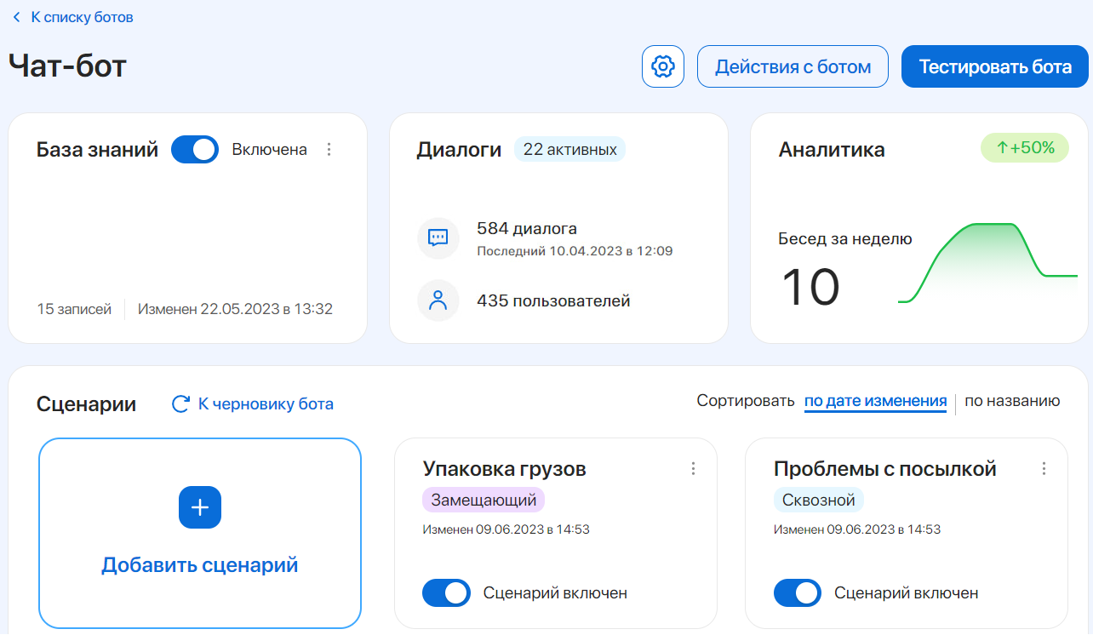This screenshot has height=635, width=1093.
Task: Follow the К списку ботов link
Action: (x=82, y=17)
